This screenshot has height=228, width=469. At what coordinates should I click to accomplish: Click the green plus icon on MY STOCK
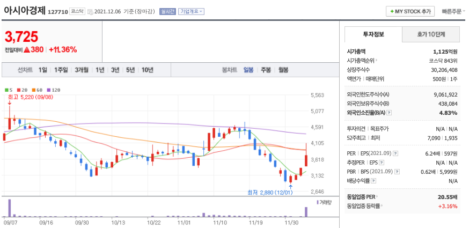pyautogui.click(x=392, y=12)
